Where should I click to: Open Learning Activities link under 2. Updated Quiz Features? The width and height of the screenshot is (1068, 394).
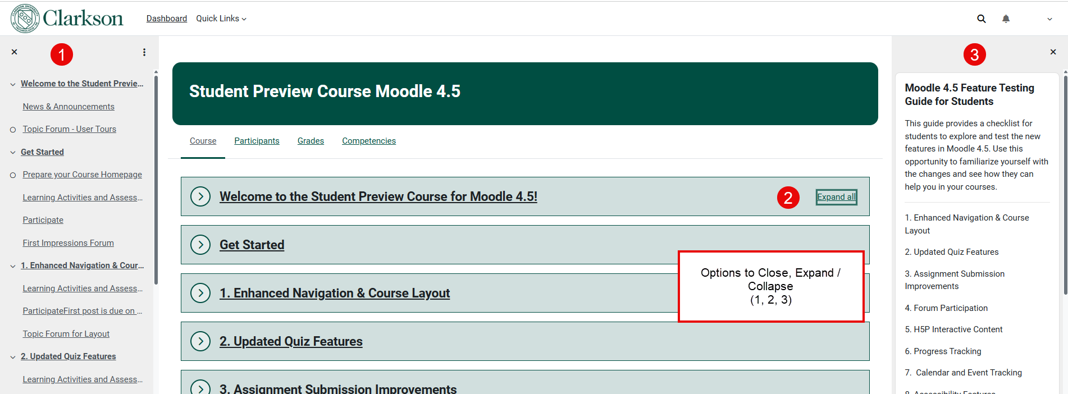click(83, 379)
